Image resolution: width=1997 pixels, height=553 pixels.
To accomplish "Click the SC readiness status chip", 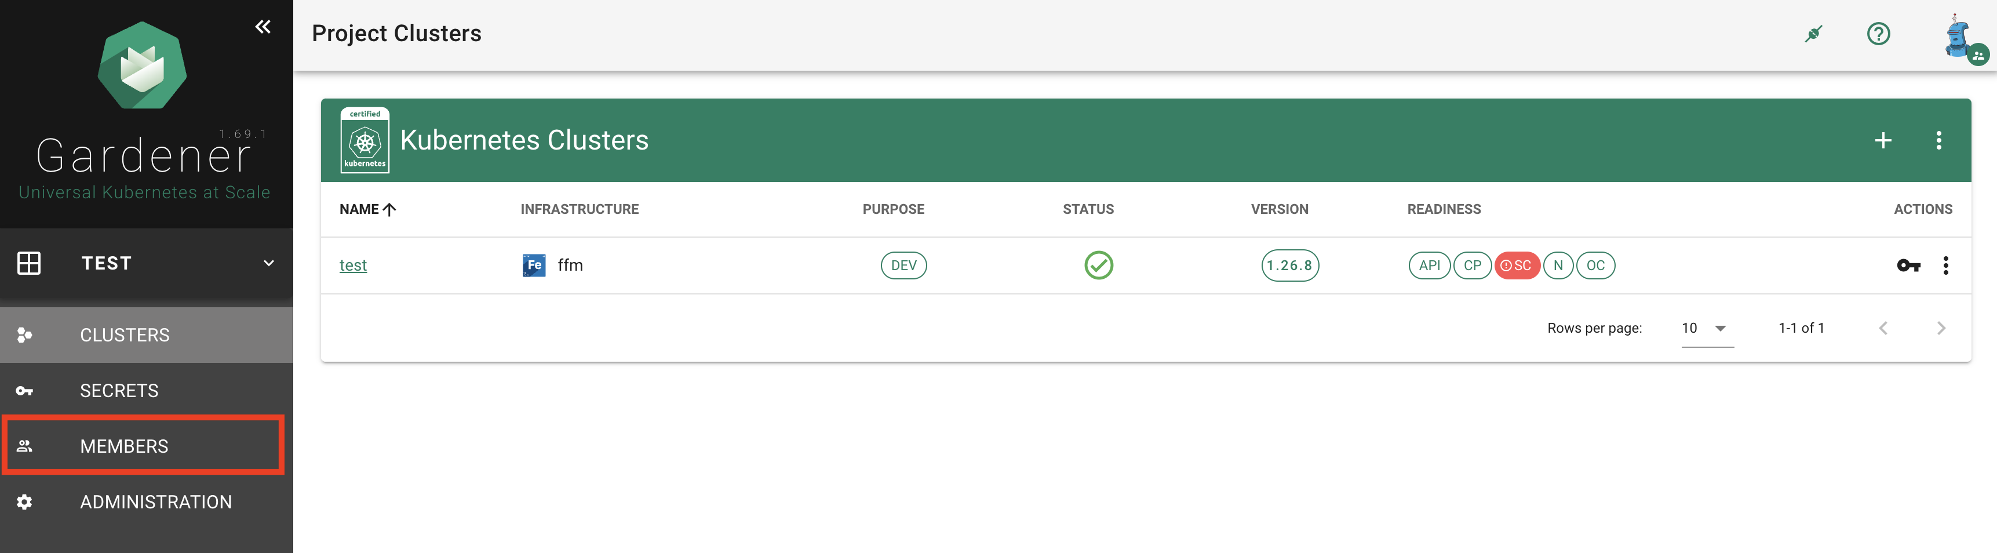I will (x=1517, y=264).
